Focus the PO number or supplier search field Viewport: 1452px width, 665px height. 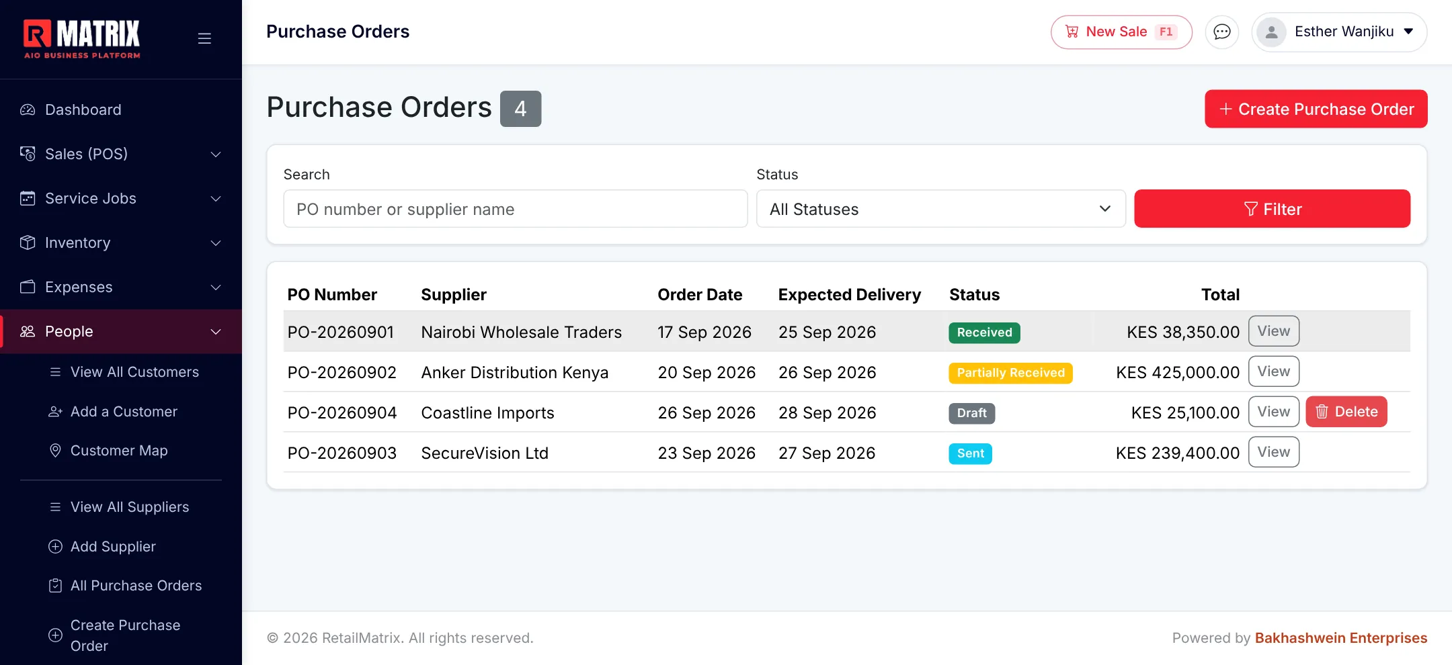tap(516, 209)
